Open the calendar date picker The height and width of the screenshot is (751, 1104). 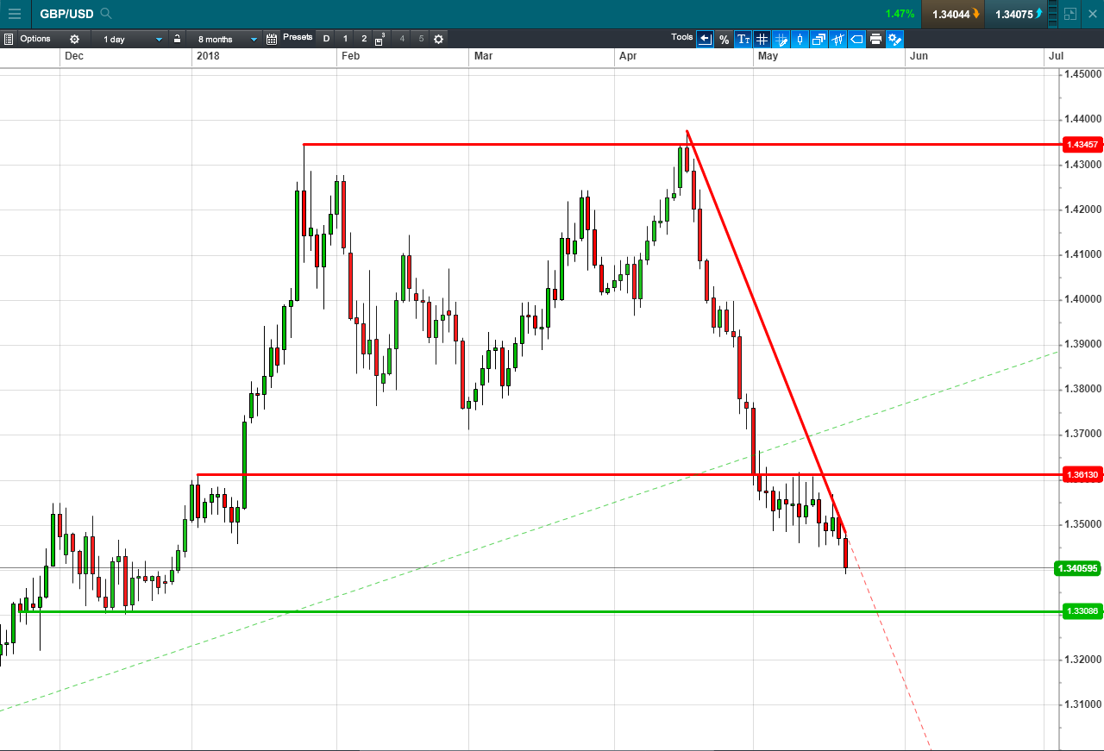272,39
